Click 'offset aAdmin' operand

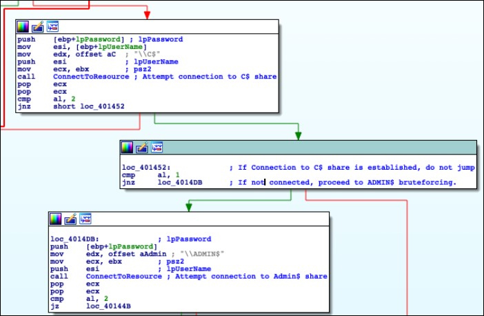(137, 254)
